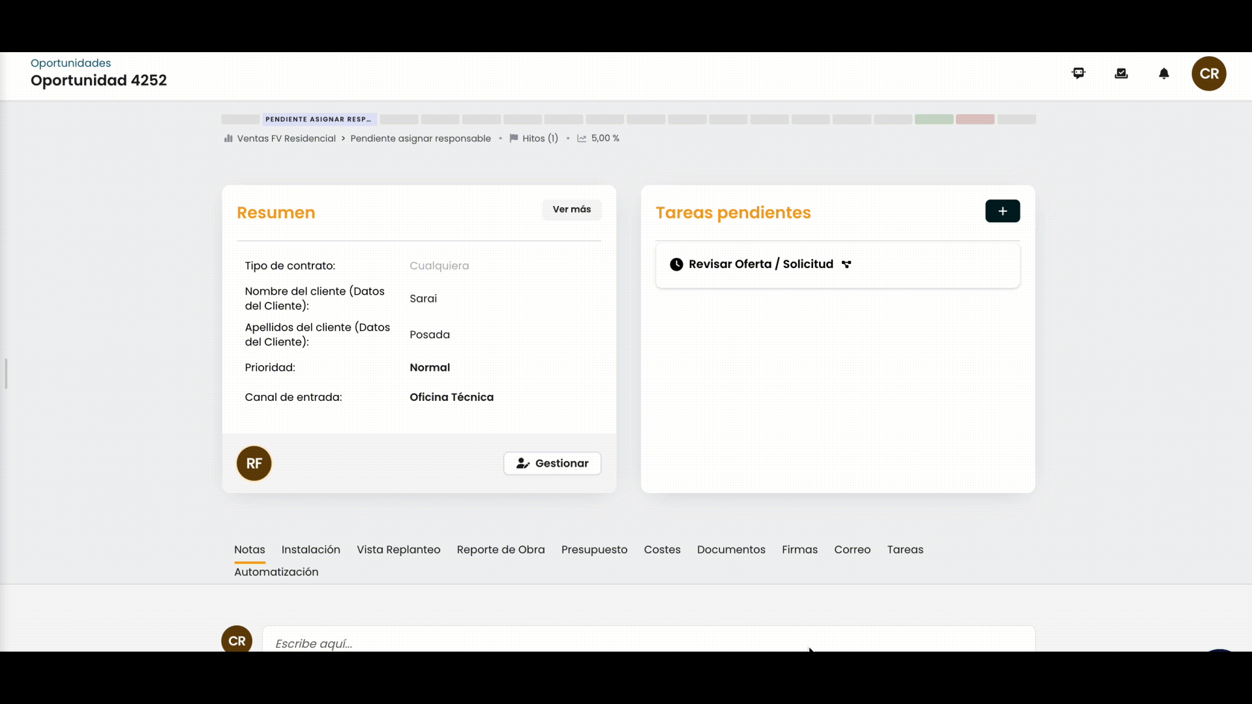Select the red lost stage segment
Screen dimensions: 1252x704
pyautogui.click(x=975, y=119)
